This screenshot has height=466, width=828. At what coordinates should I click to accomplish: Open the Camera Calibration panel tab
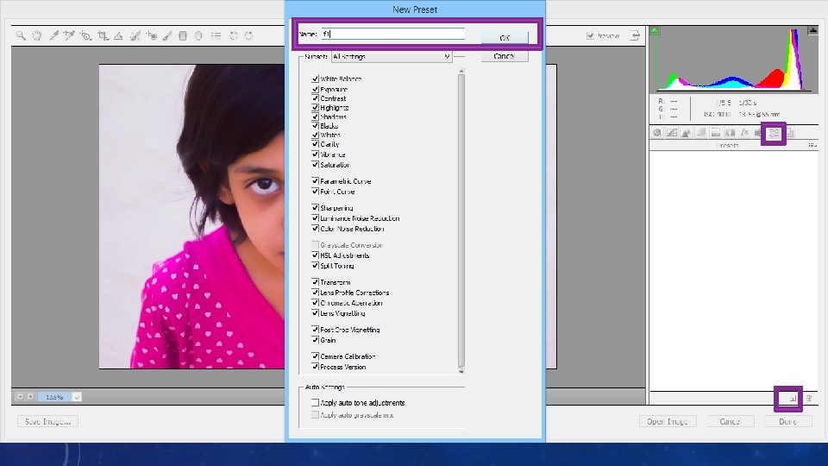(x=759, y=133)
